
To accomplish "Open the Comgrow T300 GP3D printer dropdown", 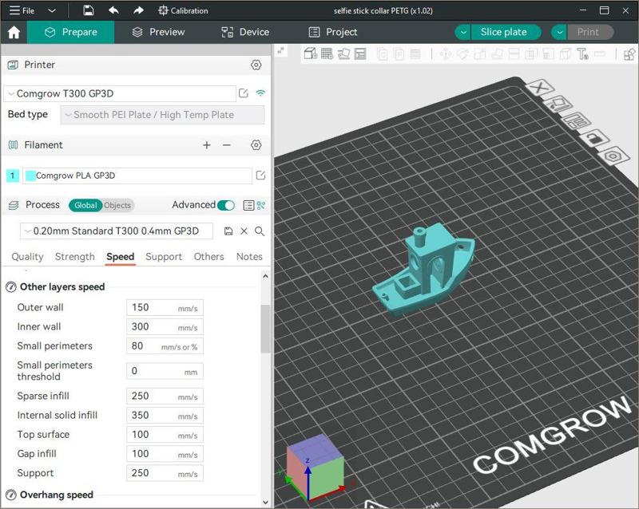I will click(120, 93).
